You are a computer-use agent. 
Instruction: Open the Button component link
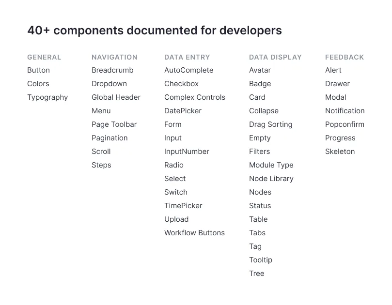point(38,70)
